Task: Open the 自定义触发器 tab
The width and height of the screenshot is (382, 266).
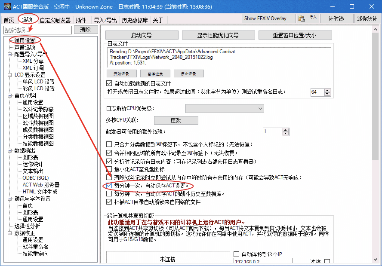Action: tap(55, 20)
